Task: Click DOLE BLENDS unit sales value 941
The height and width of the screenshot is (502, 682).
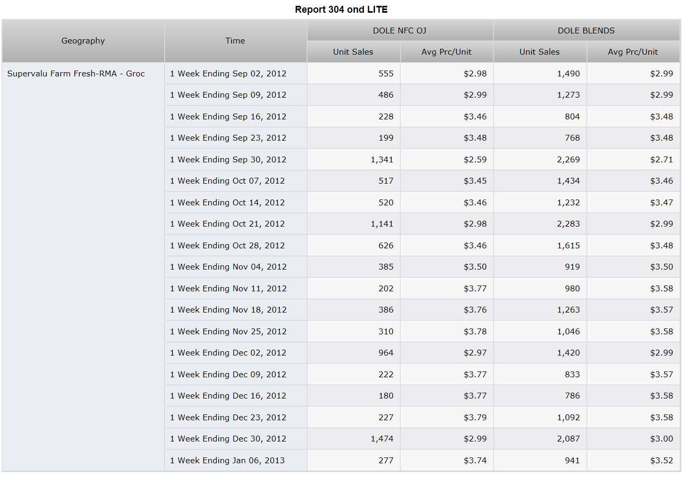Action: click(573, 460)
